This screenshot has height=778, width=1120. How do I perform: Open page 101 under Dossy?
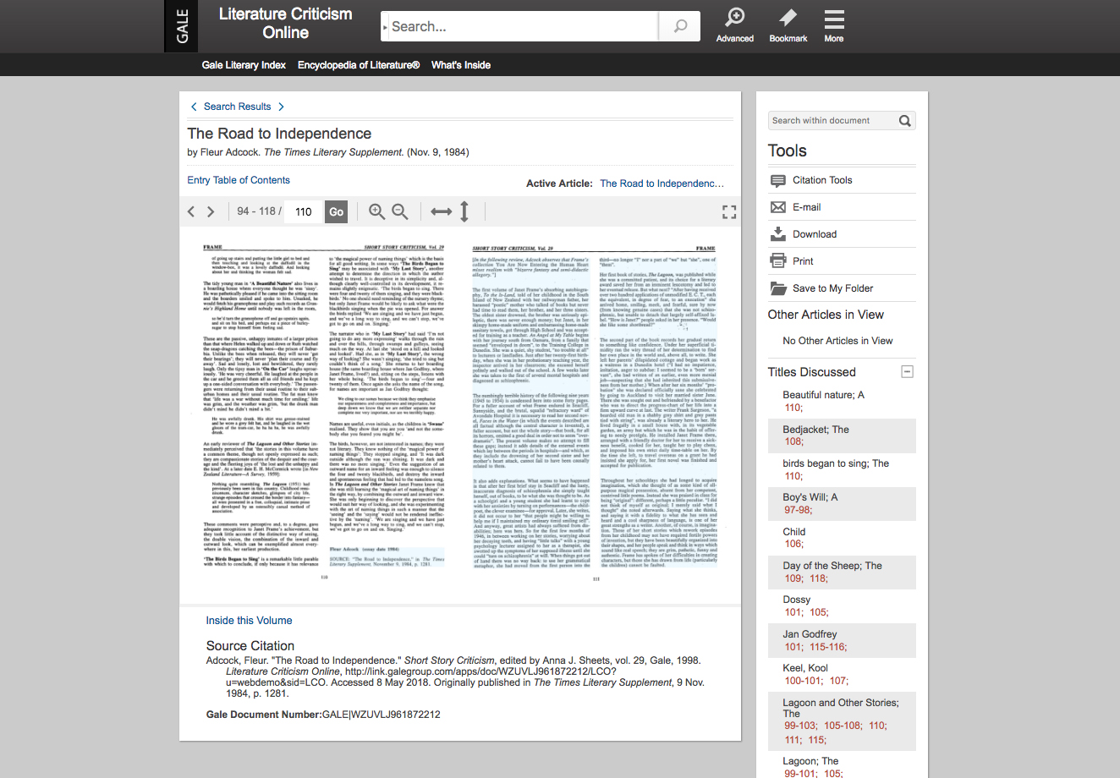click(793, 612)
